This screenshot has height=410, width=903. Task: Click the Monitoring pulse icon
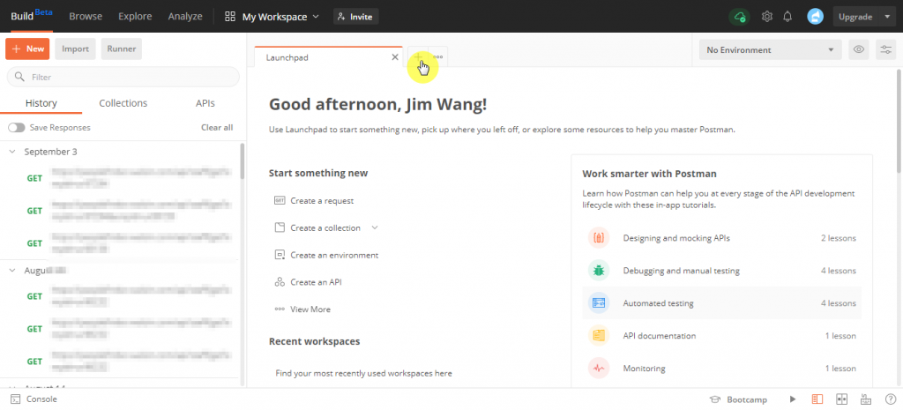599,369
